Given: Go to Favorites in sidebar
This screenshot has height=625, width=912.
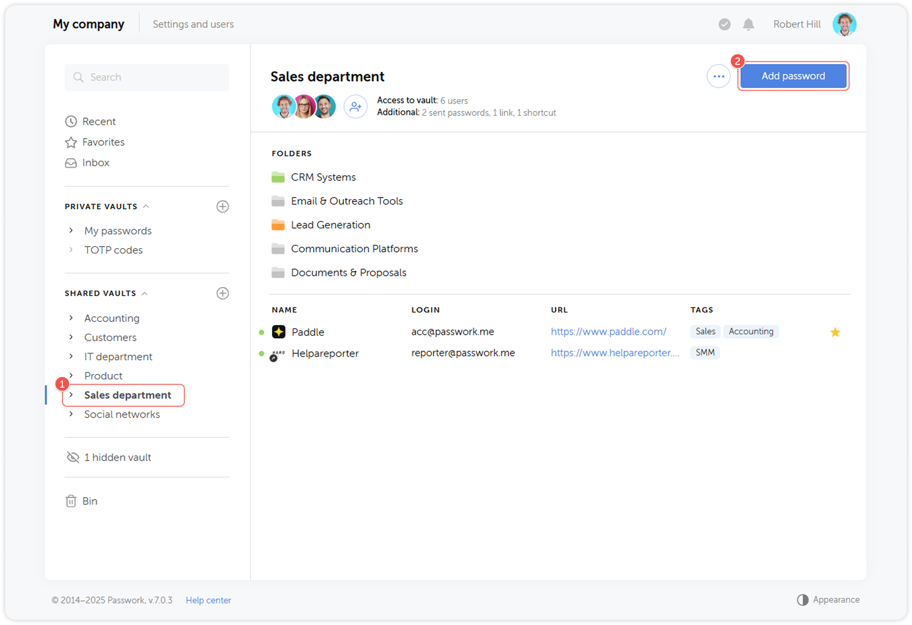Looking at the screenshot, I should (103, 142).
